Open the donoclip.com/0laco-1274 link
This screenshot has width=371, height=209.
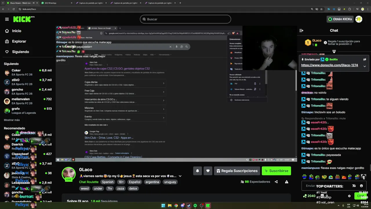coord(330,65)
